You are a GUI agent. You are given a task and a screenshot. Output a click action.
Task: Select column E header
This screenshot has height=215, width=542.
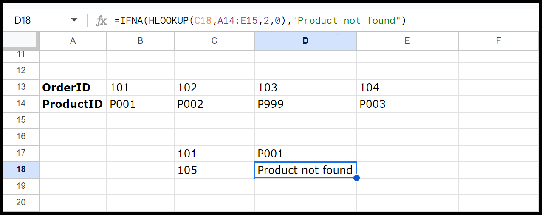click(407, 41)
